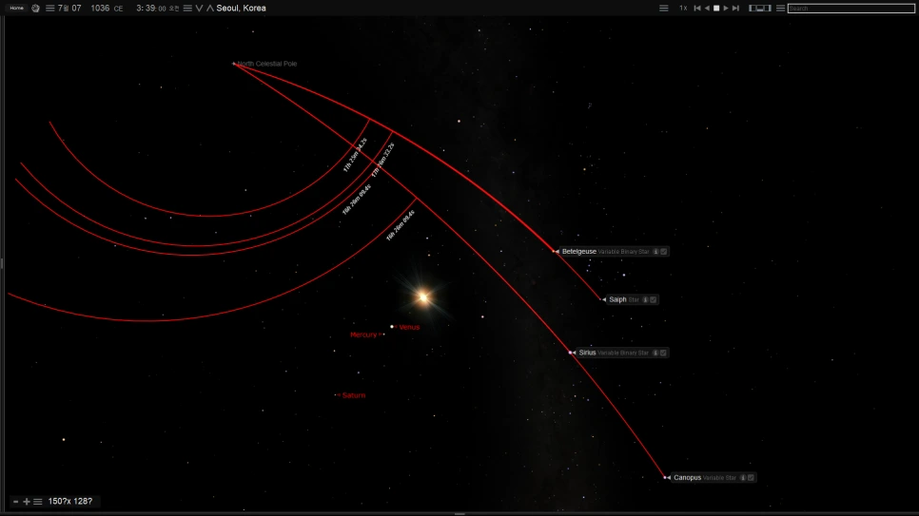
Task: Toggle the Sirius label checkbox
Action: tap(663, 354)
